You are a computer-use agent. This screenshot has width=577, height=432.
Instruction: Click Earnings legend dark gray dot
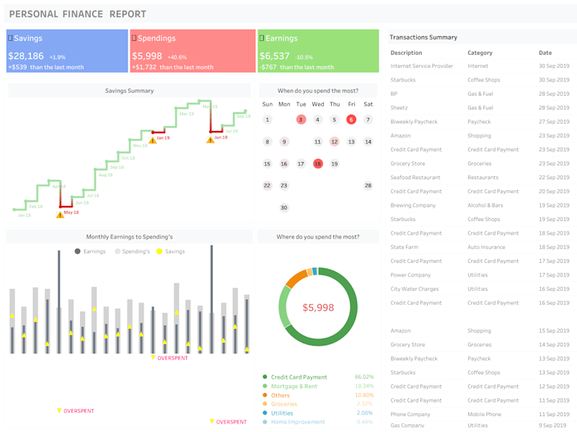[x=77, y=251]
